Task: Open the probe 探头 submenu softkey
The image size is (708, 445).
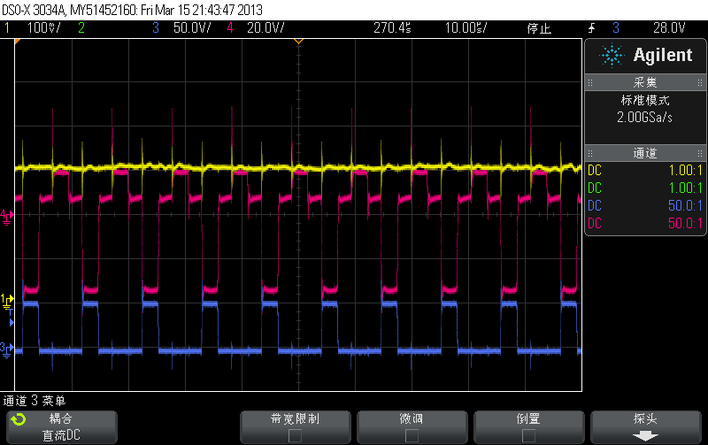Action: click(x=646, y=427)
